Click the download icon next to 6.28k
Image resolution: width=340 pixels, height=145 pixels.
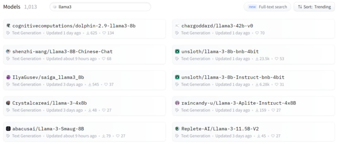click(x=257, y=84)
